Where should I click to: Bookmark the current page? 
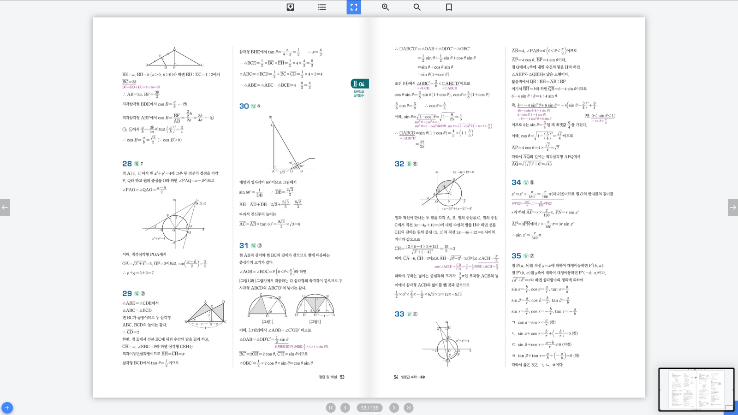point(449,7)
